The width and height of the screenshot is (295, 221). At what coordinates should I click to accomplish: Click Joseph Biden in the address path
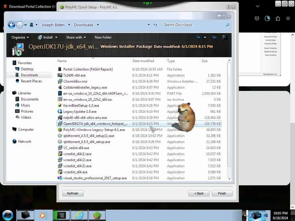[x=53, y=25]
